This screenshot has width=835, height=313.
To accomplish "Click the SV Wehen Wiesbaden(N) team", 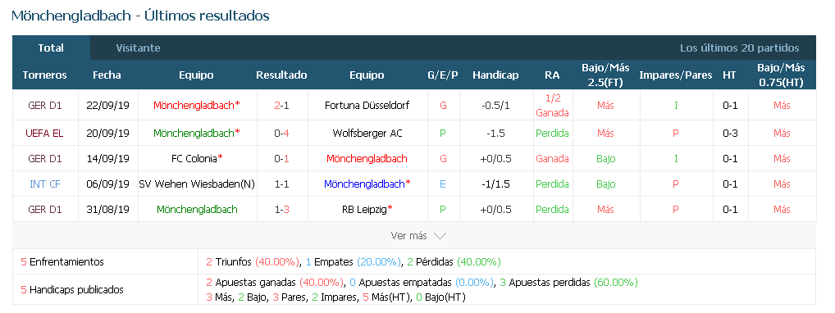I will (197, 184).
